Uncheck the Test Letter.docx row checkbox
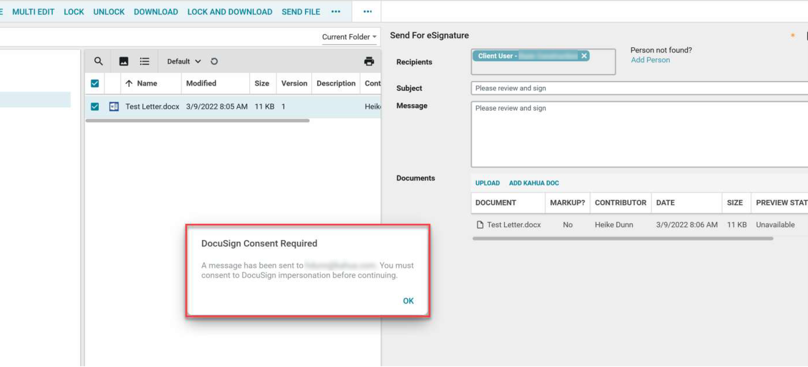808x367 pixels. tap(95, 107)
